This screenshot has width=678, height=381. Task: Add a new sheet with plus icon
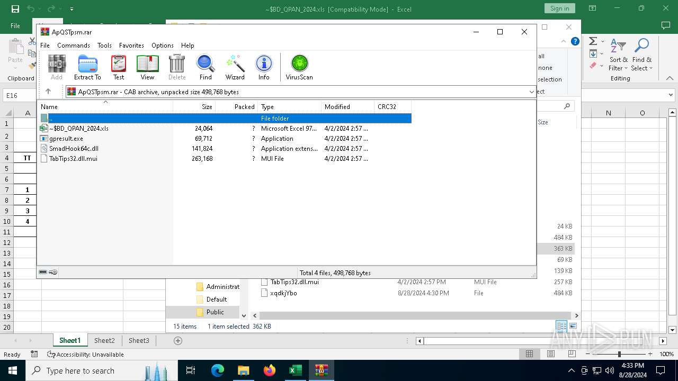[x=178, y=340]
